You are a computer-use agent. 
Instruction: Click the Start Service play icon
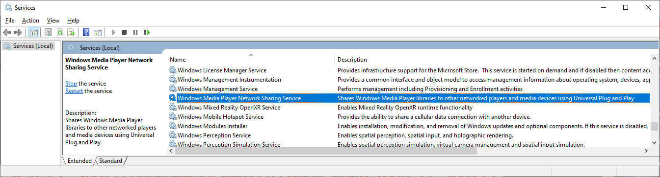coord(113,33)
